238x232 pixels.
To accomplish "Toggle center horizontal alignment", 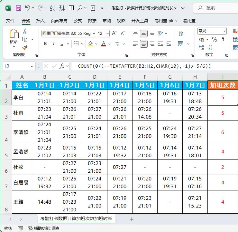I will click(144, 43).
